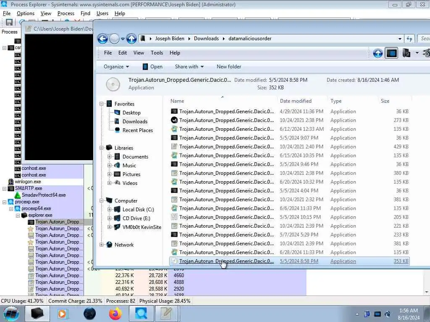Screen dimensions: 430x322
Task: Toggle the preview pane icon
Action: pyautogui.click(x=391, y=53)
